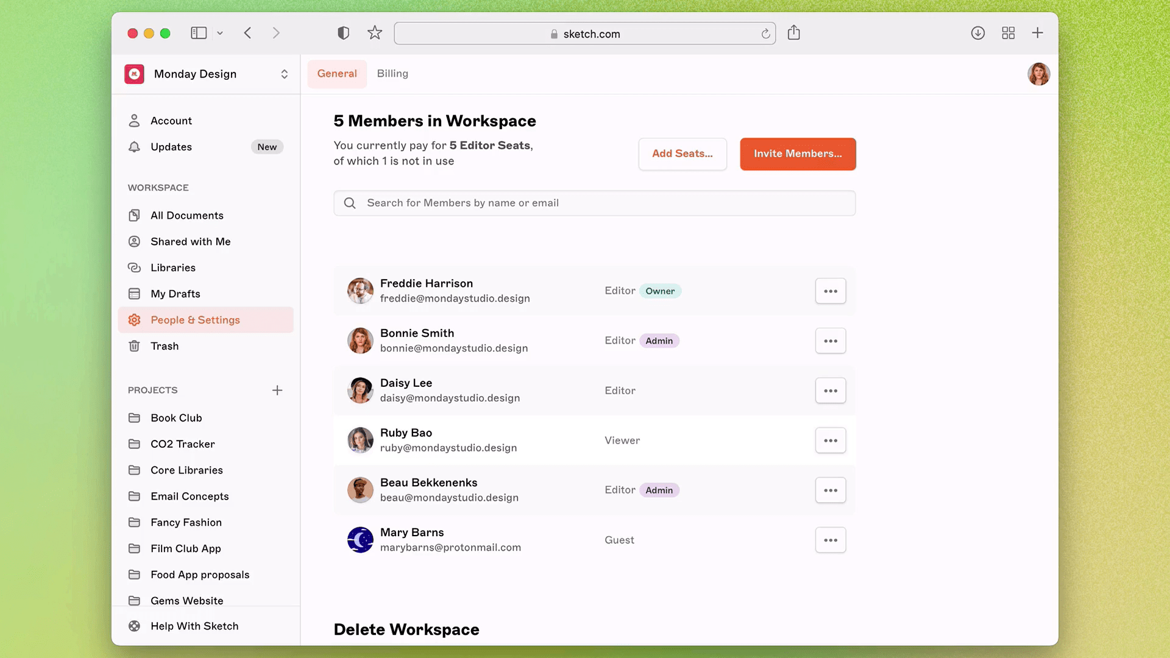
Task: Switch to the Billing tab
Action: [x=392, y=74]
